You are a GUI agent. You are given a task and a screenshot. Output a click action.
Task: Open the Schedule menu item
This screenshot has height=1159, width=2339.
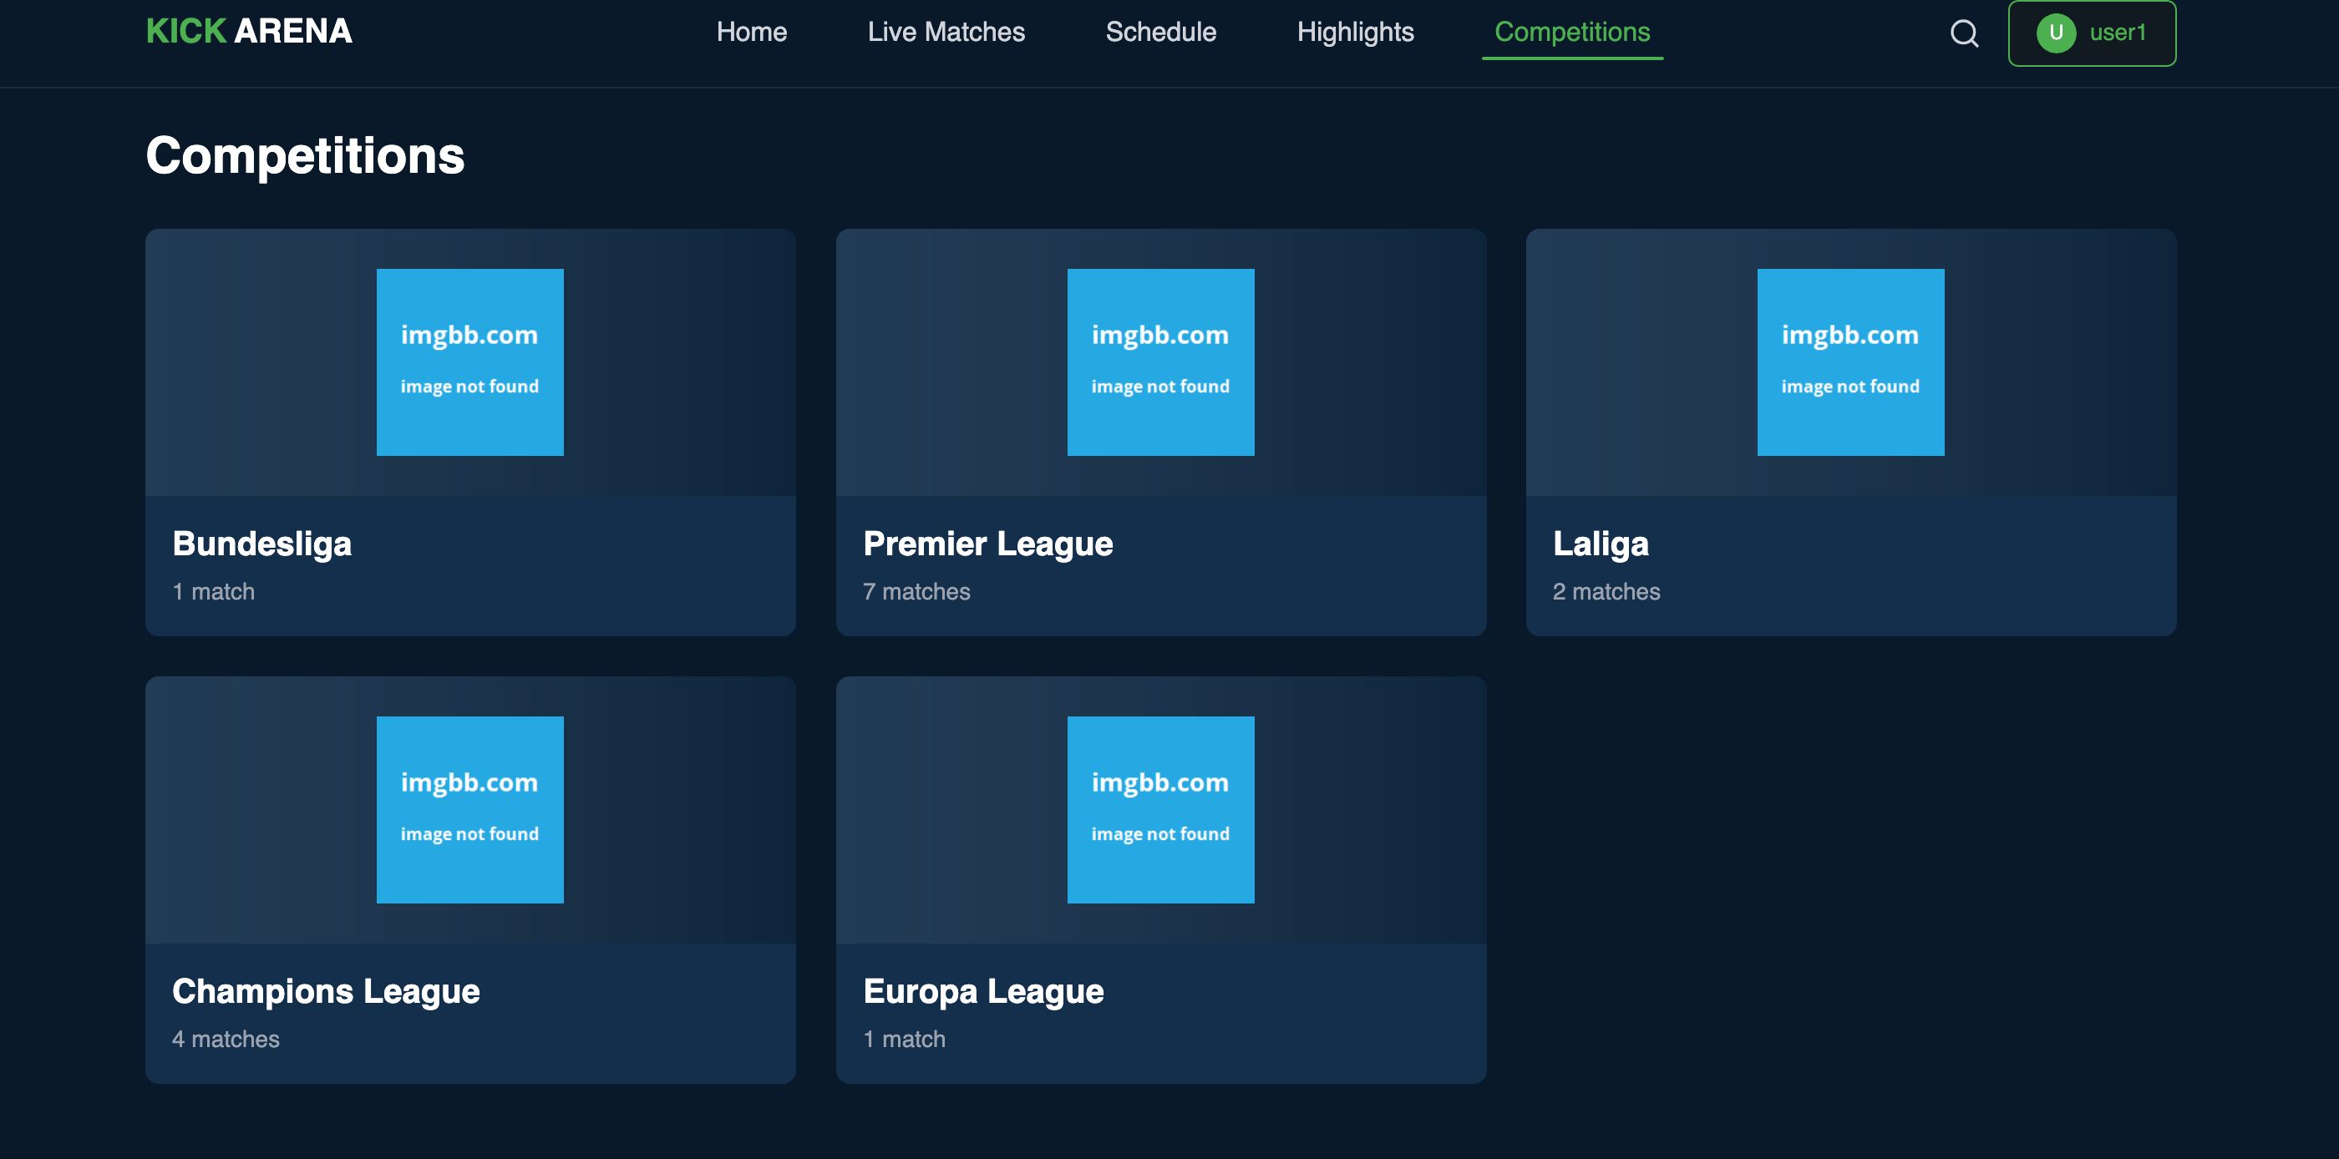pos(1160,32)
